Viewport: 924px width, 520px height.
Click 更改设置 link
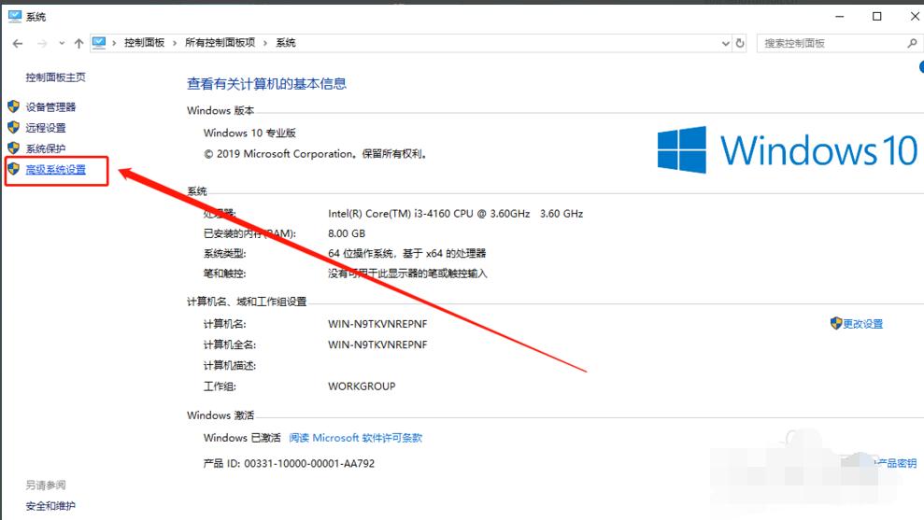pos(862,324)
